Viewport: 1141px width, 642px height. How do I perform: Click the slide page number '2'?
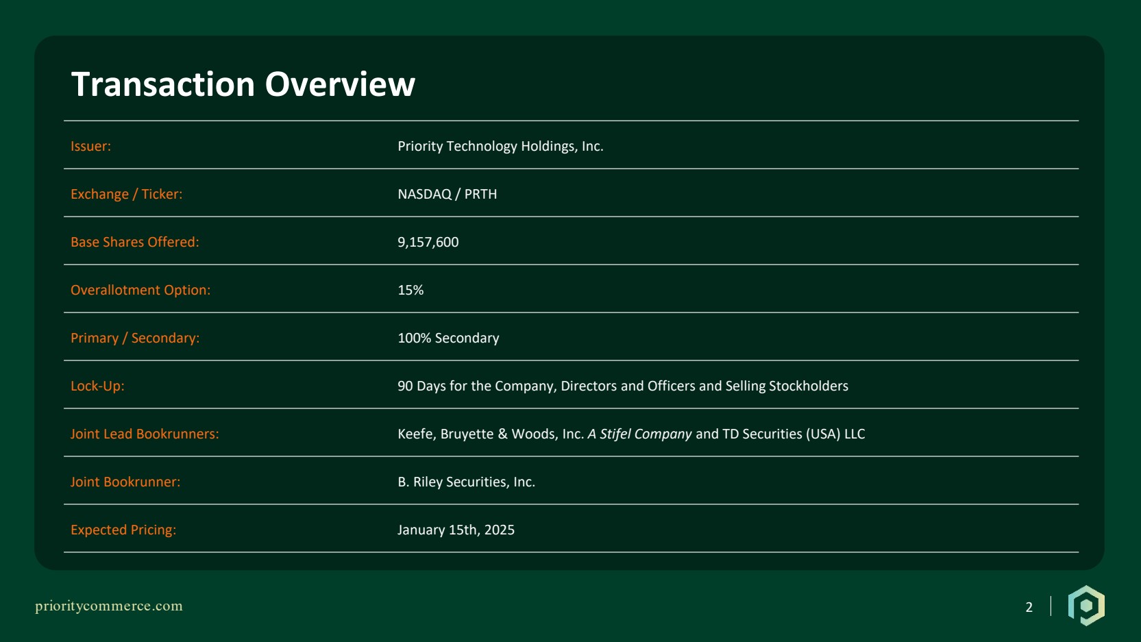coord(1029,607)
